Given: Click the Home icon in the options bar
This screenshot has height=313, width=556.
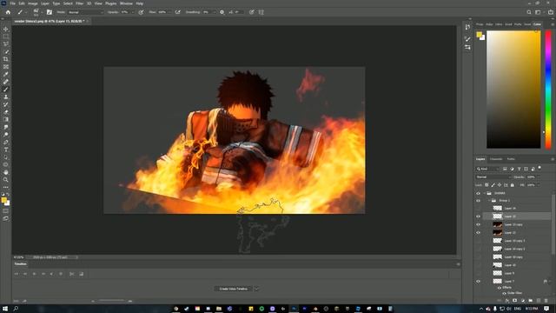Looking at the screenshot, I should (8, 12).
